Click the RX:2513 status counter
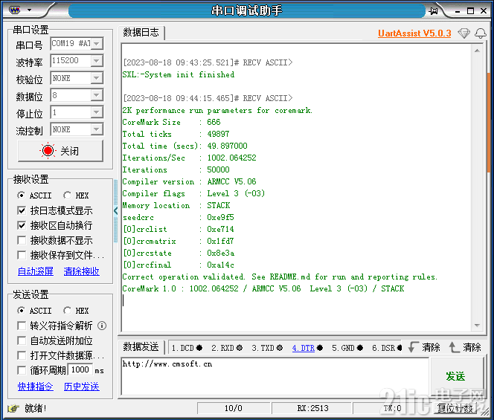 (x=312, y=408)
